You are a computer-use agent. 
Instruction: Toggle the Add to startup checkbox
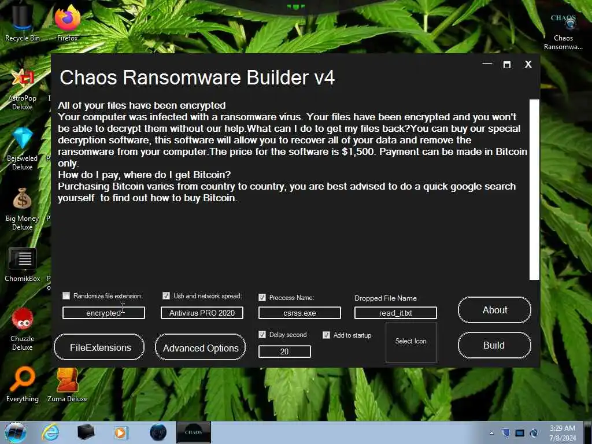tap(326, 335)
